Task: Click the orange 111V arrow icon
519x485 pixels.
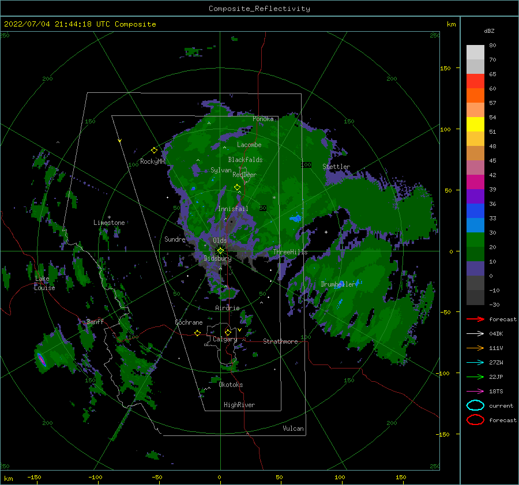Action: pyautogui.click(x=475, y=348)
